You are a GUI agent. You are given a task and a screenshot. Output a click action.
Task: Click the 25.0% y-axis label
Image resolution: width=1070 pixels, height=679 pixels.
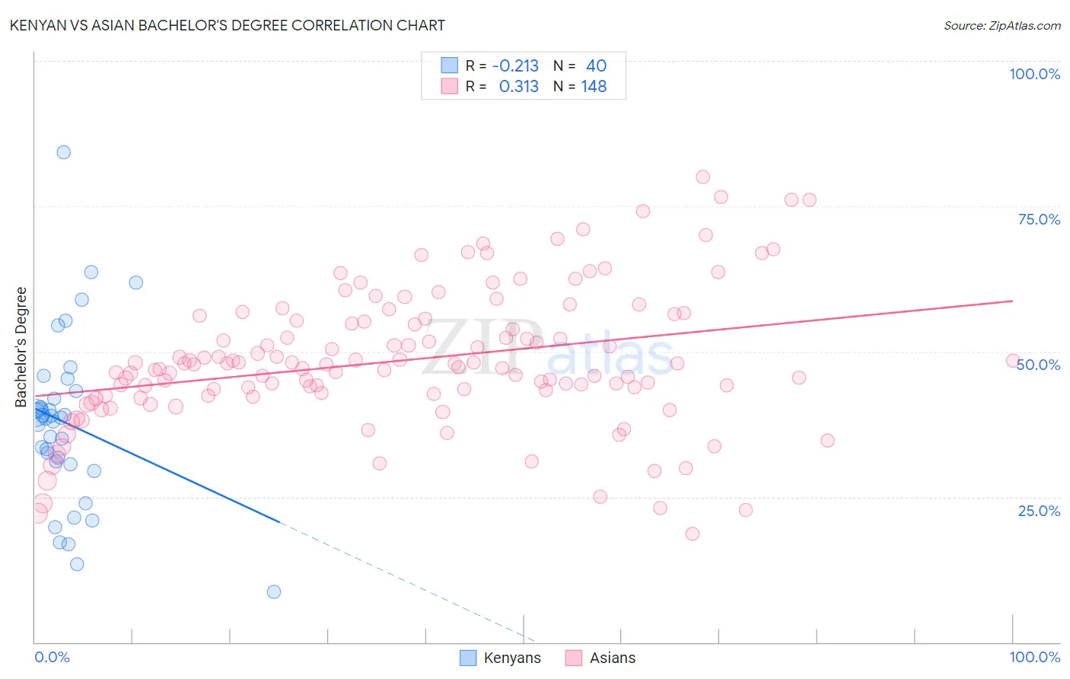click(1040, 510)
